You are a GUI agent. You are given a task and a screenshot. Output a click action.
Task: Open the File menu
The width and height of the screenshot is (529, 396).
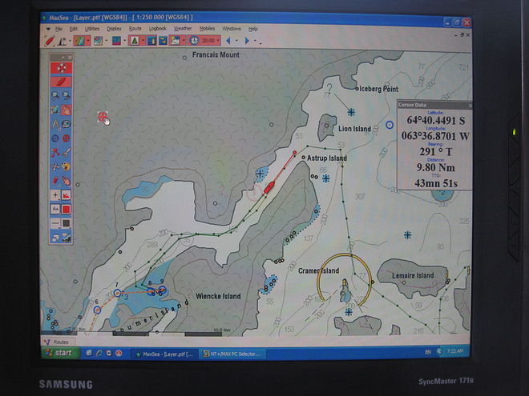coord(59,29)
